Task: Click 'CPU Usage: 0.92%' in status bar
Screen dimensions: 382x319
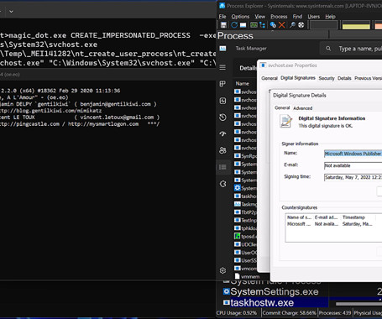Action: coord(237,313)
